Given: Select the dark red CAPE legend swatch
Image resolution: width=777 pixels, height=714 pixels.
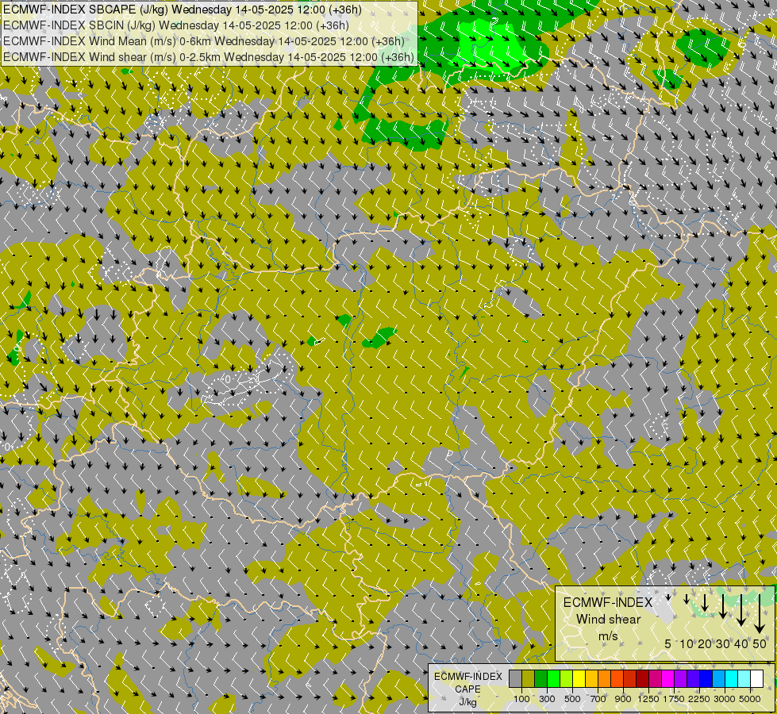Looking at the screenshot, I should pyautogui.click(x=643, y=679).
